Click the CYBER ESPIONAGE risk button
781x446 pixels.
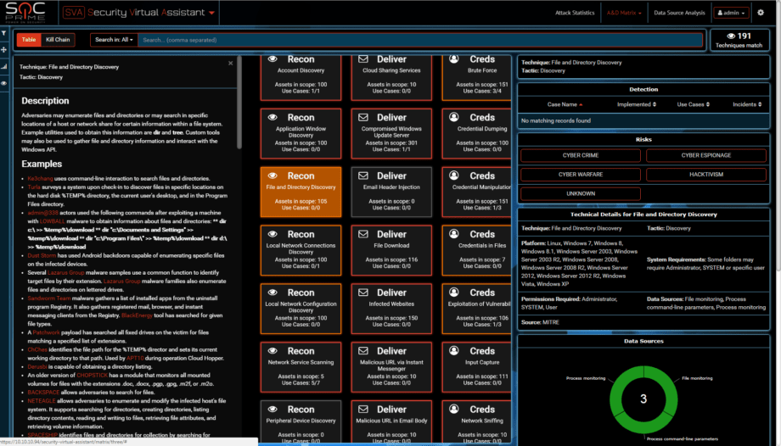706,155
